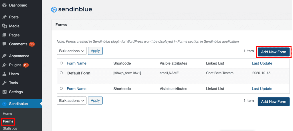The image size is (293, 131).
Task: Click the Dashboard gauge icon
Action: pyautogui.click(x=4, y=5)
